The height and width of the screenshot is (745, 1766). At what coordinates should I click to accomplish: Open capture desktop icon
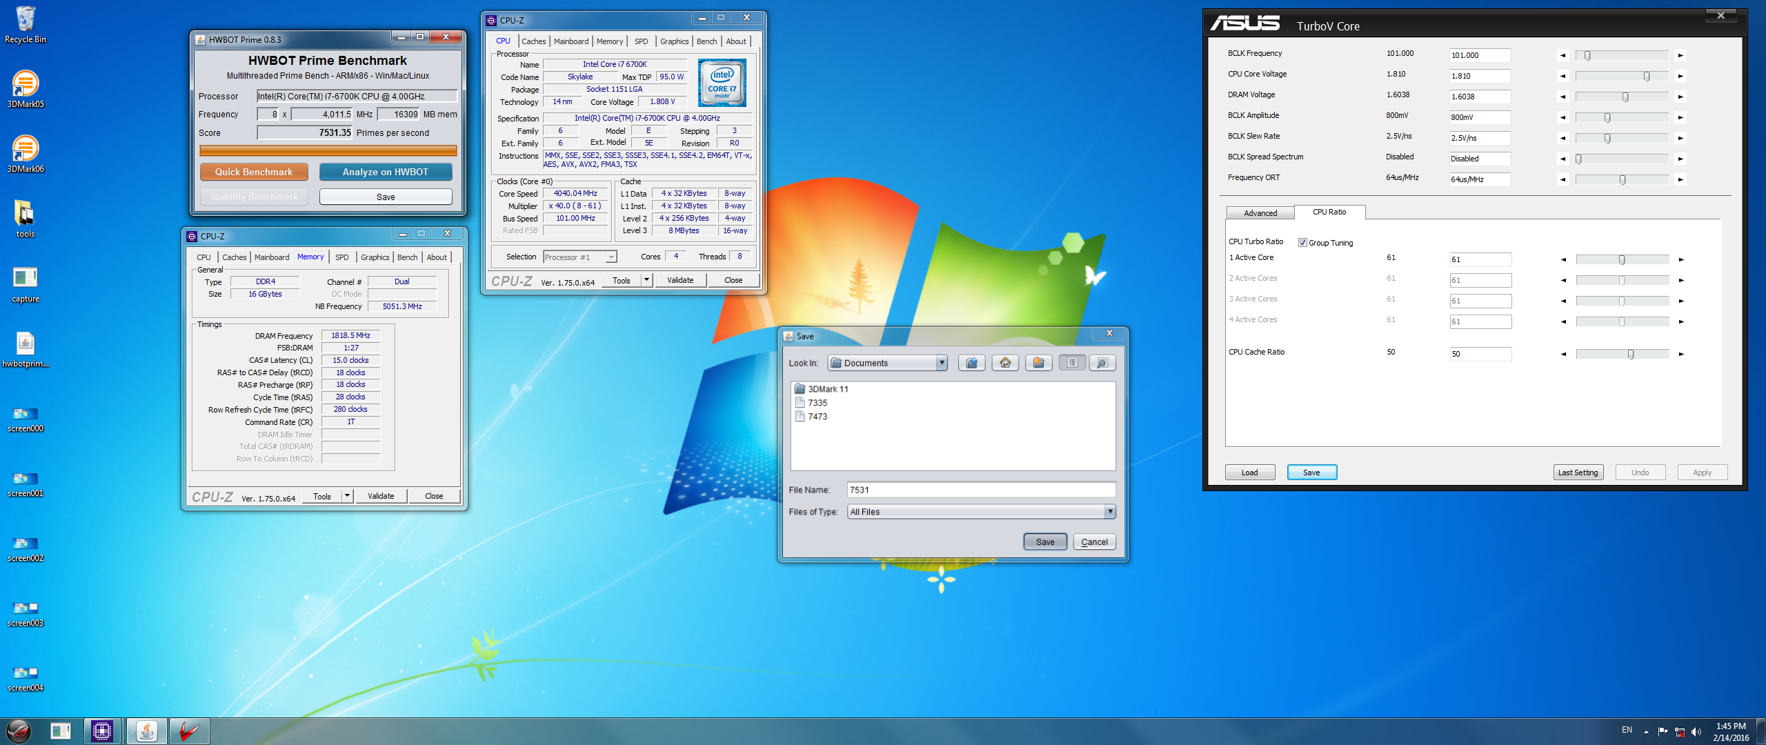click(26, 284)
